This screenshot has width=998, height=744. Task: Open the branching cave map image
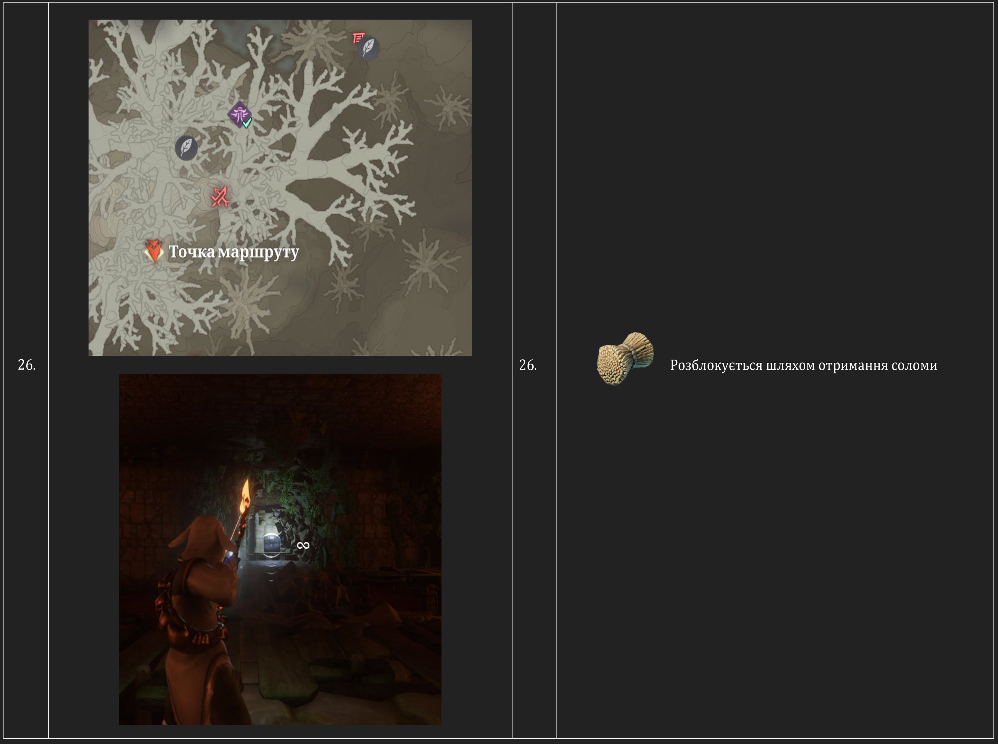(x=280, y=188)
